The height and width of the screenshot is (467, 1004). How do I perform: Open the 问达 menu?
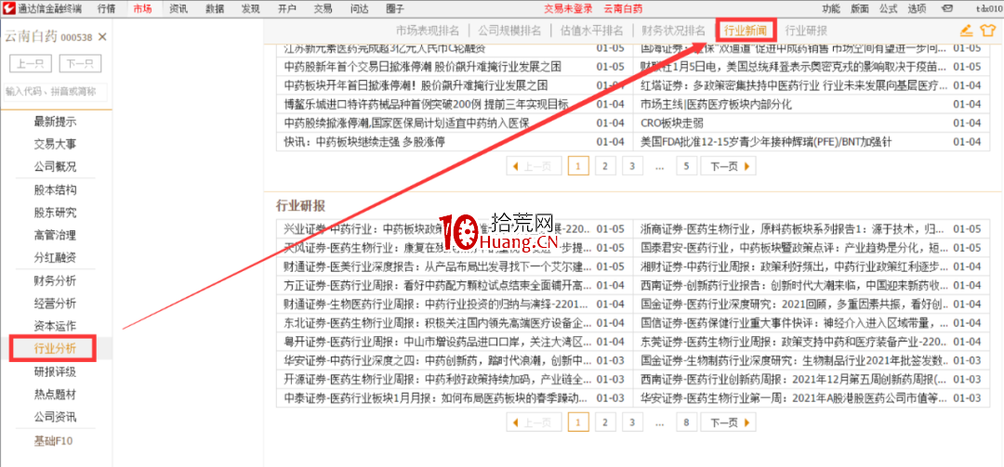pos(360,9)
